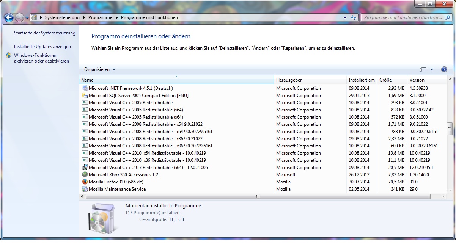Screen dimensions: 456x243
Task: Sort by the Version column header
Action: click(427, 80)
